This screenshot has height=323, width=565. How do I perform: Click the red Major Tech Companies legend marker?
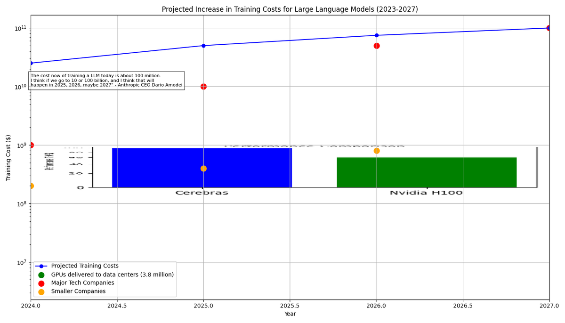coord(41,283)
